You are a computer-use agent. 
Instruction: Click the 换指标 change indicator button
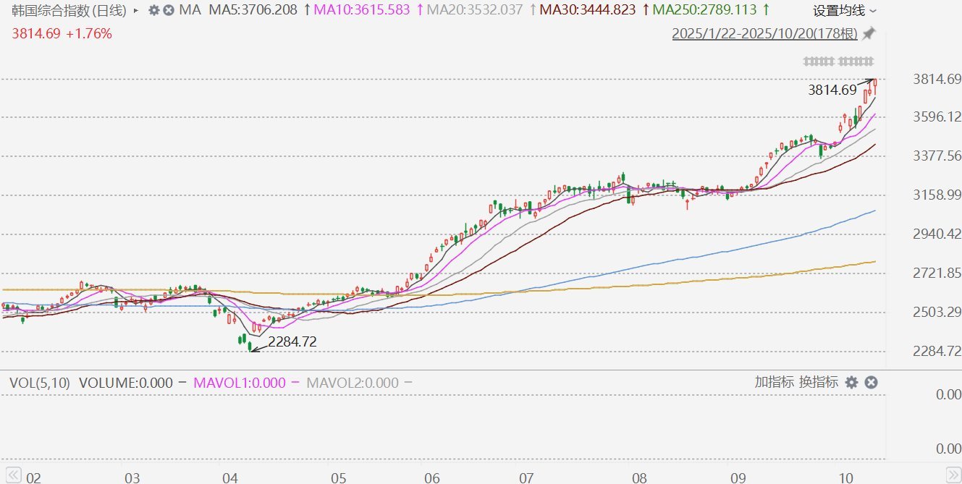pyautogui.click(x=819, y=382)
